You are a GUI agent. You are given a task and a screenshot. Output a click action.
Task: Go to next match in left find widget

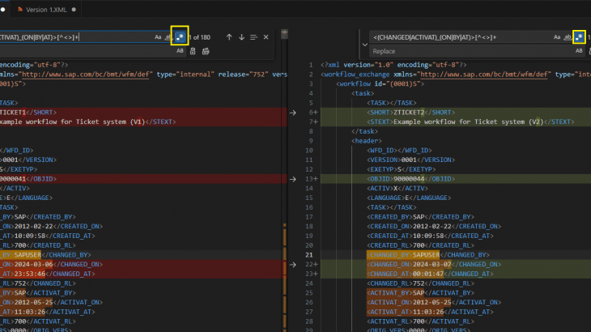pos(241,37)
